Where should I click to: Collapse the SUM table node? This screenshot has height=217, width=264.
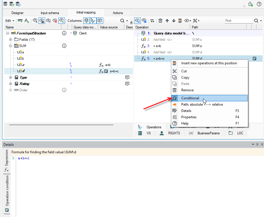tap(10, 46)
